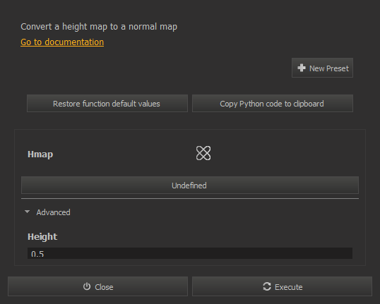Create a New Preset

322,68
